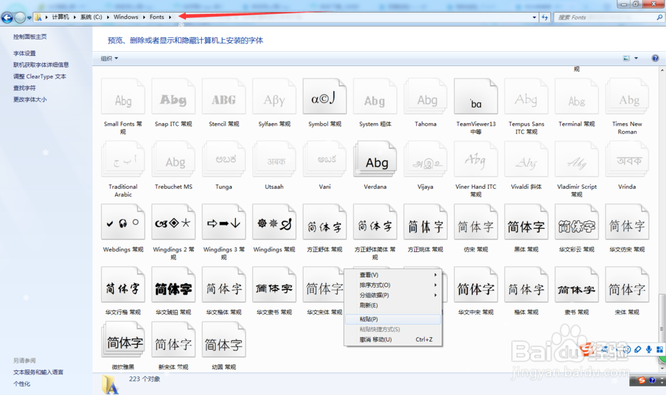Viewport: 666px width, 395px height.
Task: Select the Utsaah font icon
Action: click(274, 160)
